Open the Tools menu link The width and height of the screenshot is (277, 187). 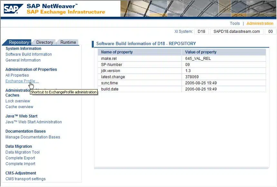pos(235,23)
